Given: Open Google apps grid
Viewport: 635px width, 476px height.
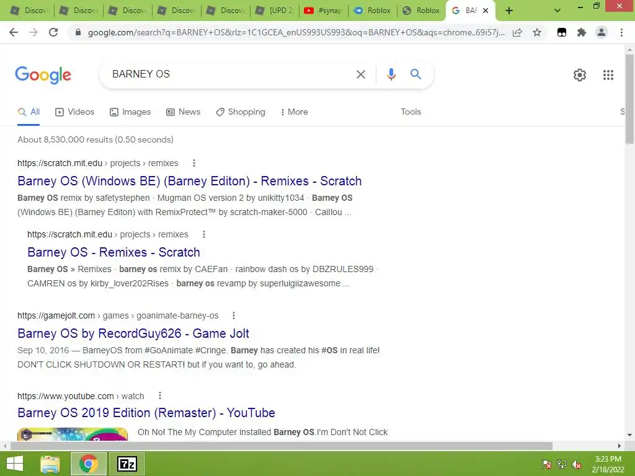Looking at the screenshot, I should click(608, 75).
